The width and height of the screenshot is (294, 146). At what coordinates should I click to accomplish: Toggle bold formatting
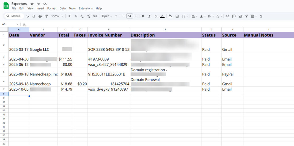[x=143, y=16]
